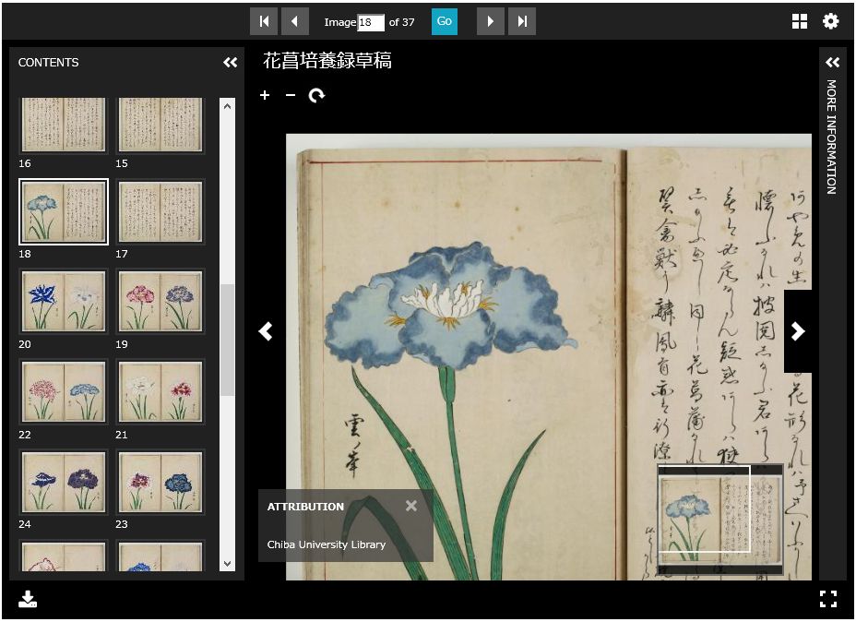The height and width of the screenshot is (622, 856).
Task: Click the MORE INFORMATION vertical label
Action: (831, 138)
